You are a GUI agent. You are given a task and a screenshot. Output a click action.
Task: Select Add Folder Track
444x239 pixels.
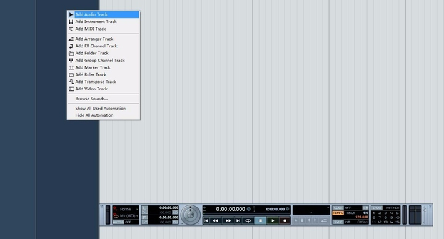[103, 53]
